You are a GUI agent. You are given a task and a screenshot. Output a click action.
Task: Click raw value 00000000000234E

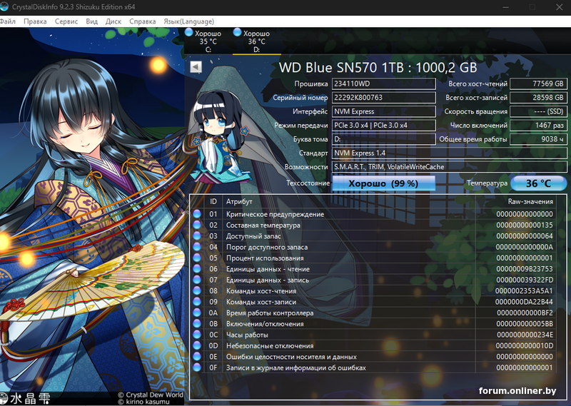[525, 335]
